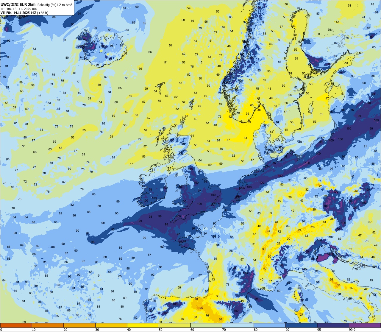Click the humidity value '68' over the Atlantic
Viewport: 381px width, 332px height.
point(35,152)
